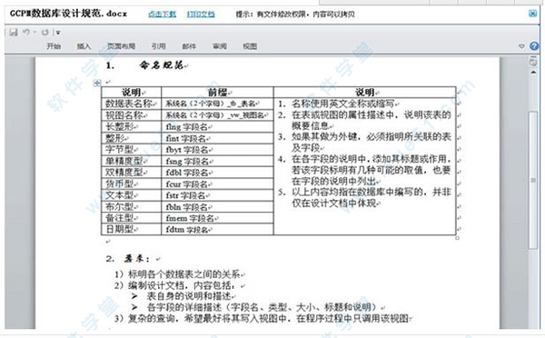The image size is (545, 338).
Task: Click the 数据表名称 table cell
Action: [132, 104]
